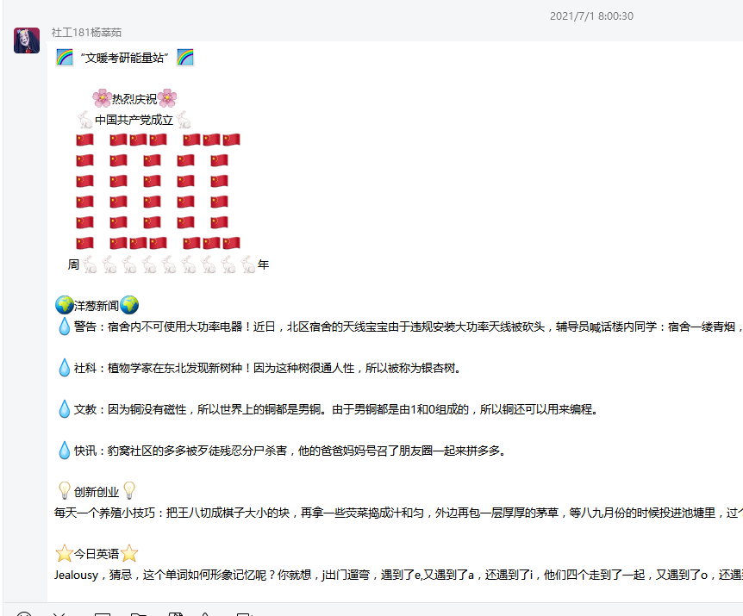Click the cherry blossom after 热烈庆祝
Image resolution: width=743 pixels, height=616 pixels.
(x=167, y=98)
